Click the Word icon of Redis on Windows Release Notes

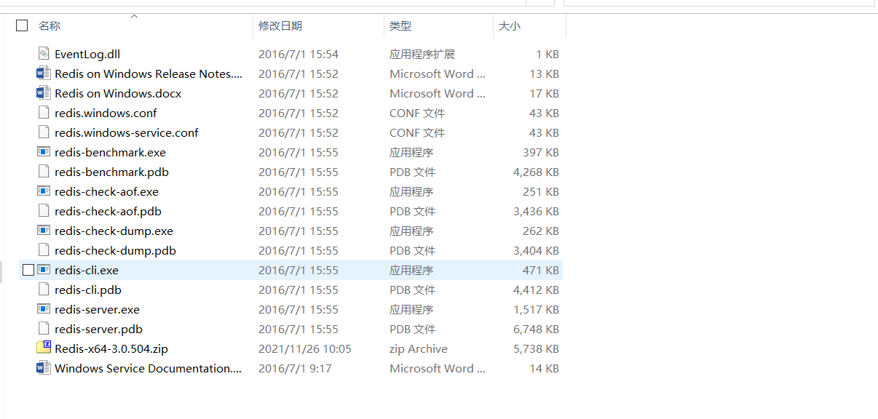point(44,73)
